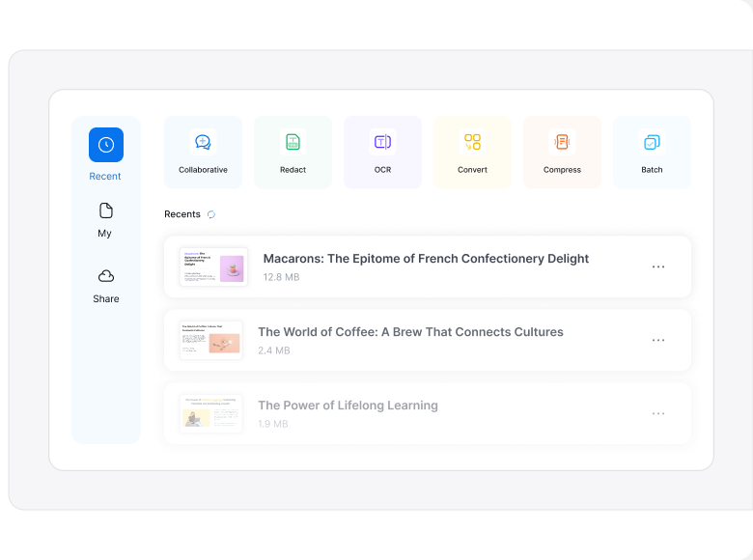Click the 2.4 MB file size text
The image size is (753, 560).
pyautogui.click(x=274, y=350)
